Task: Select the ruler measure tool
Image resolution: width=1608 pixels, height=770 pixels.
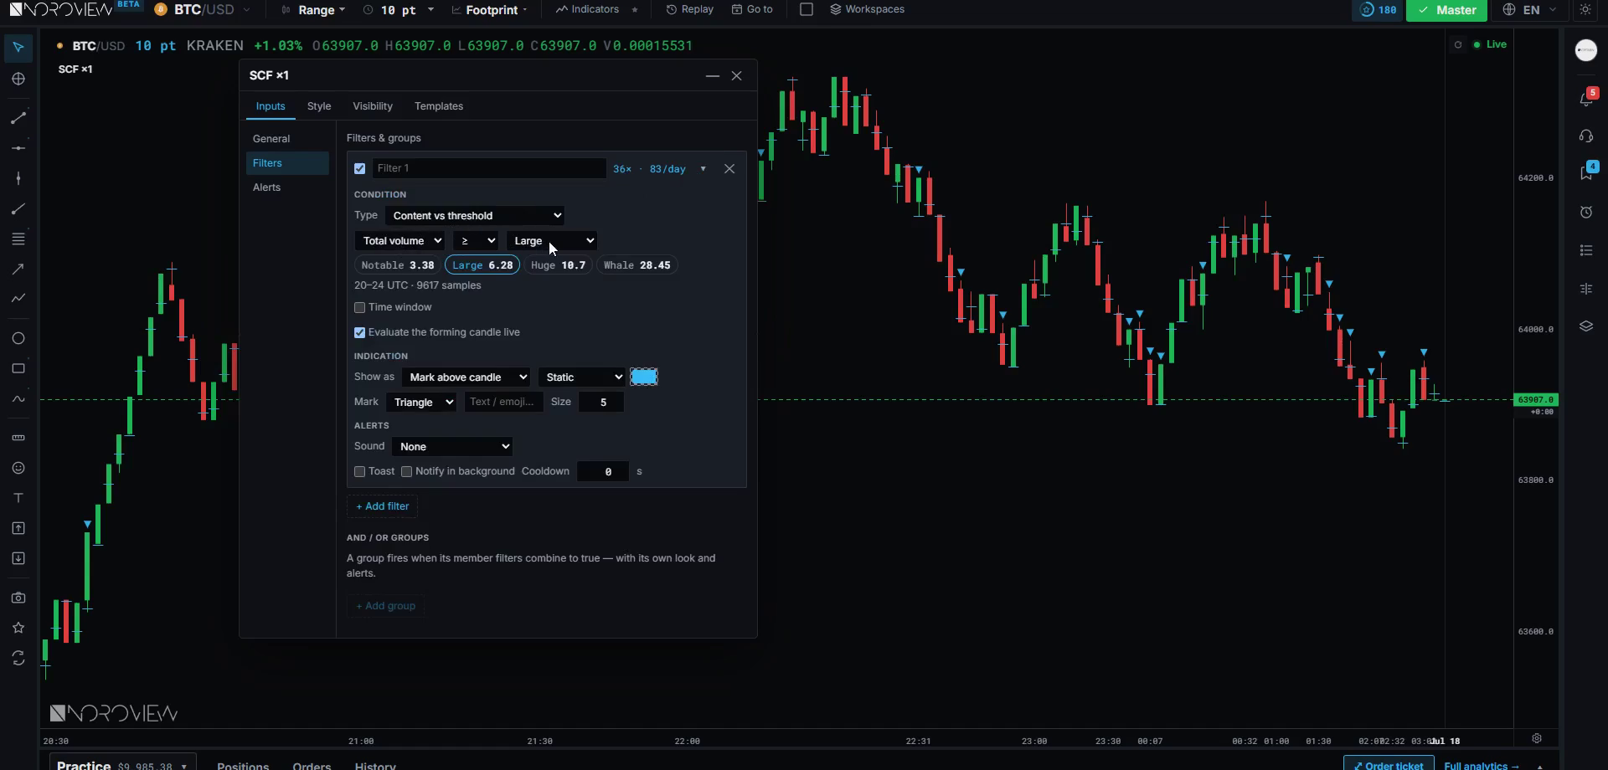Action: click(18, 438)
